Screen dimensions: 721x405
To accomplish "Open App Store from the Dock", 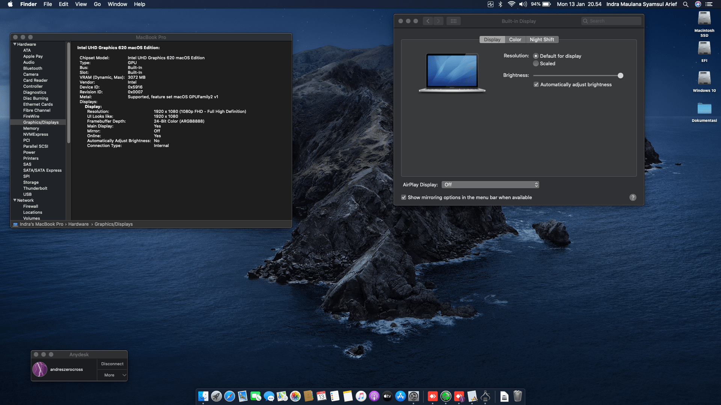I will [x=400, y=396].
